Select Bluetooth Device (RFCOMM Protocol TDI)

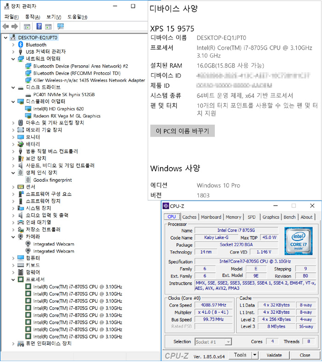77,73
